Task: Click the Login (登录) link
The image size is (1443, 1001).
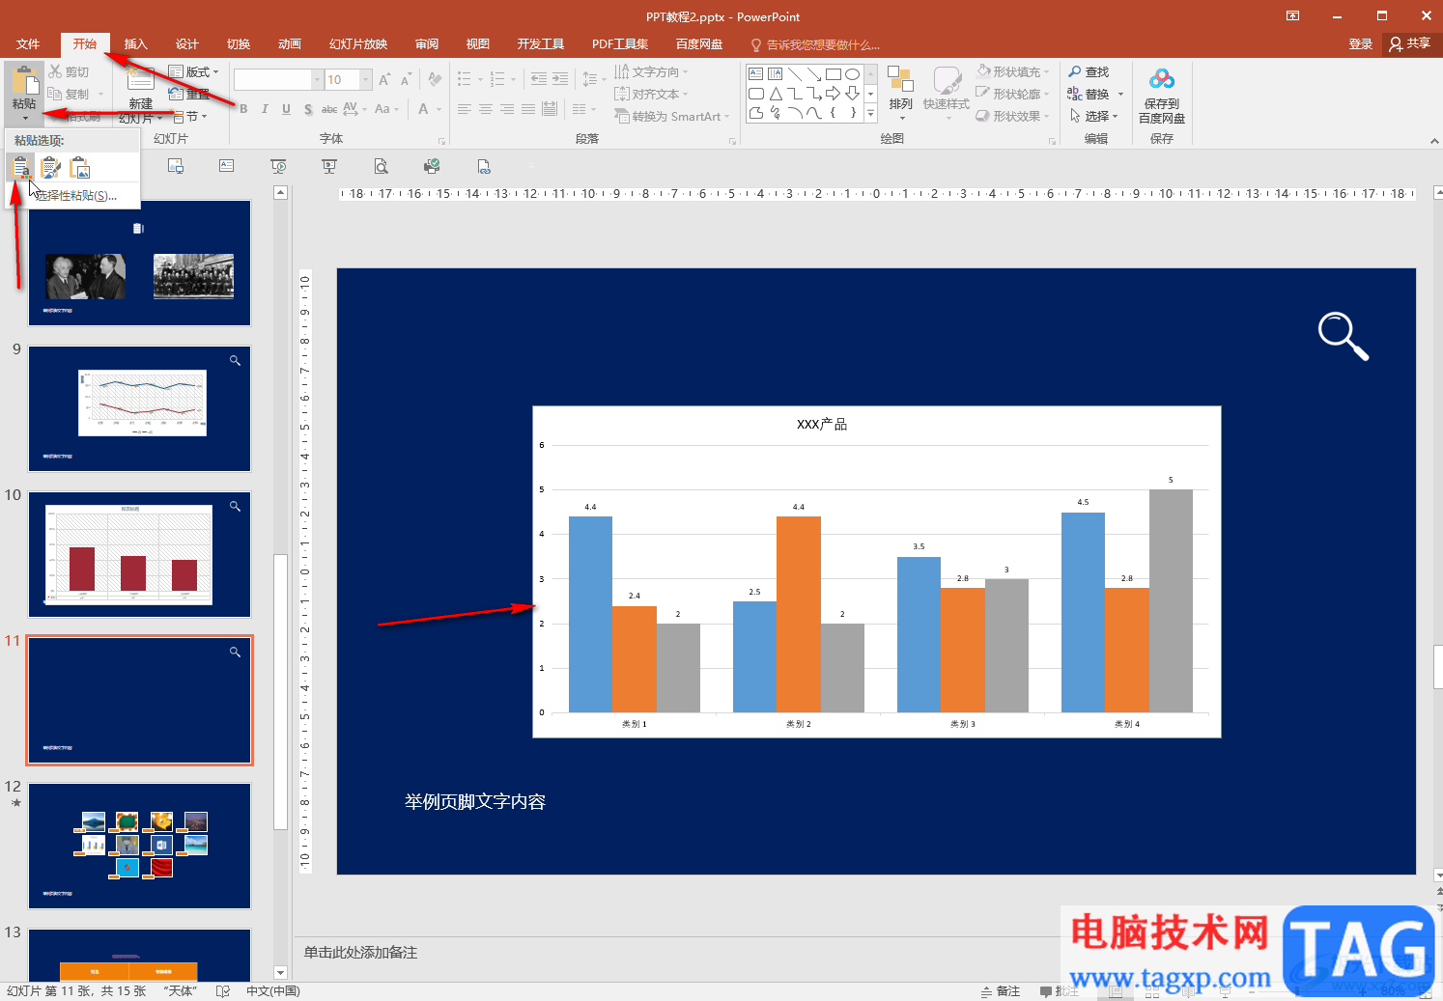Action: point(1360,44)
